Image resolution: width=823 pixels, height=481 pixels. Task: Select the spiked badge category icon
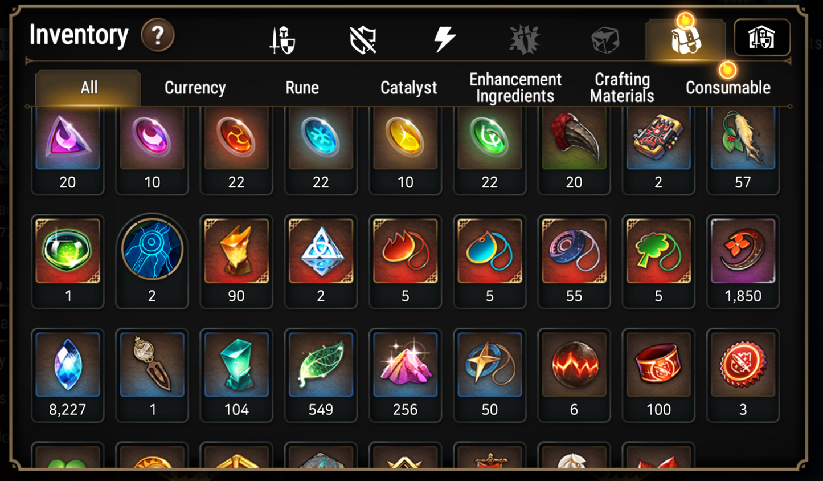(525, 40)
